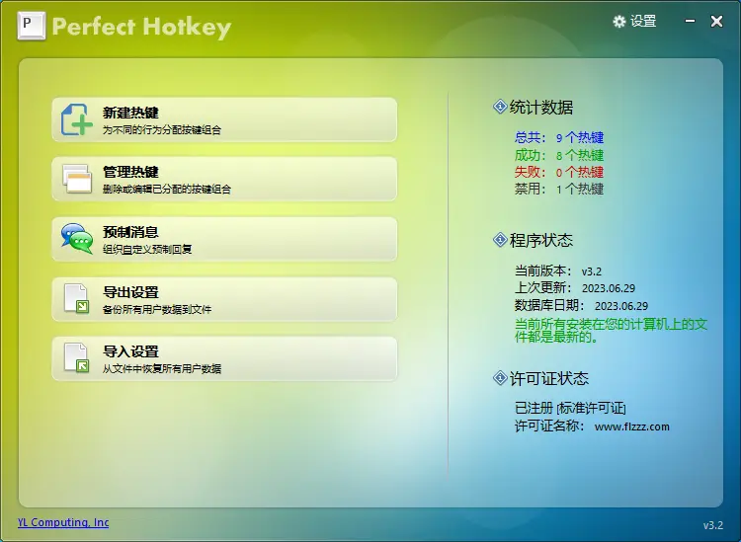Open the 设置 menu text

pos(643,22)
